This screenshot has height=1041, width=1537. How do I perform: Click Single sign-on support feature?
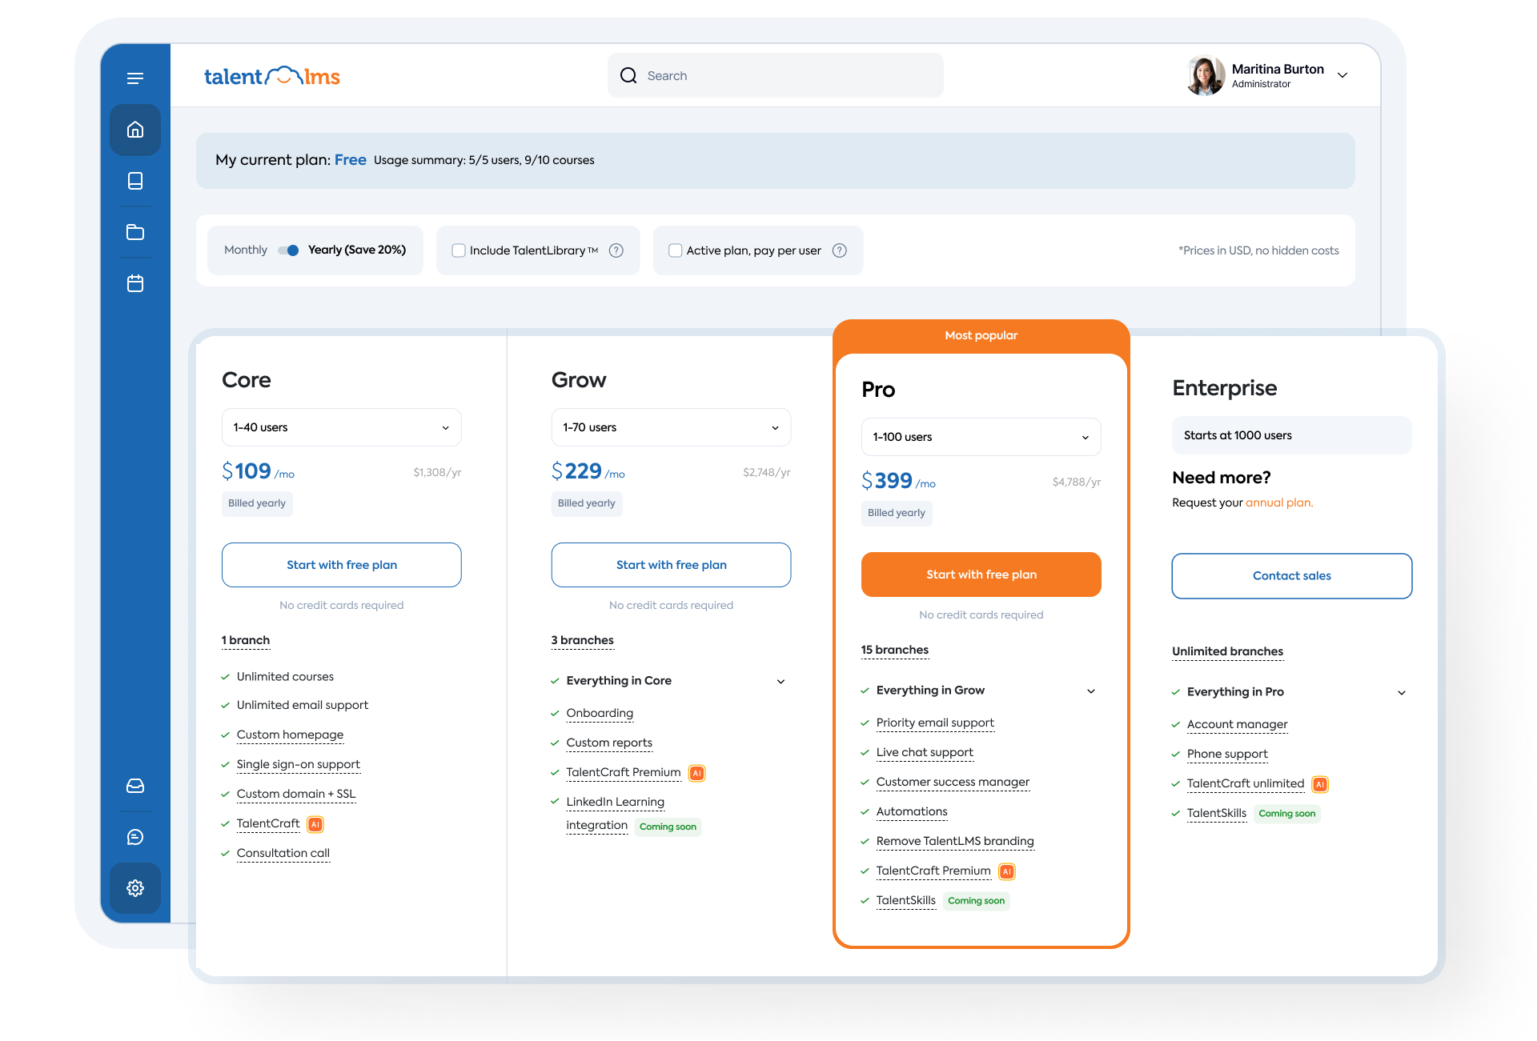(x=299, y=764)
